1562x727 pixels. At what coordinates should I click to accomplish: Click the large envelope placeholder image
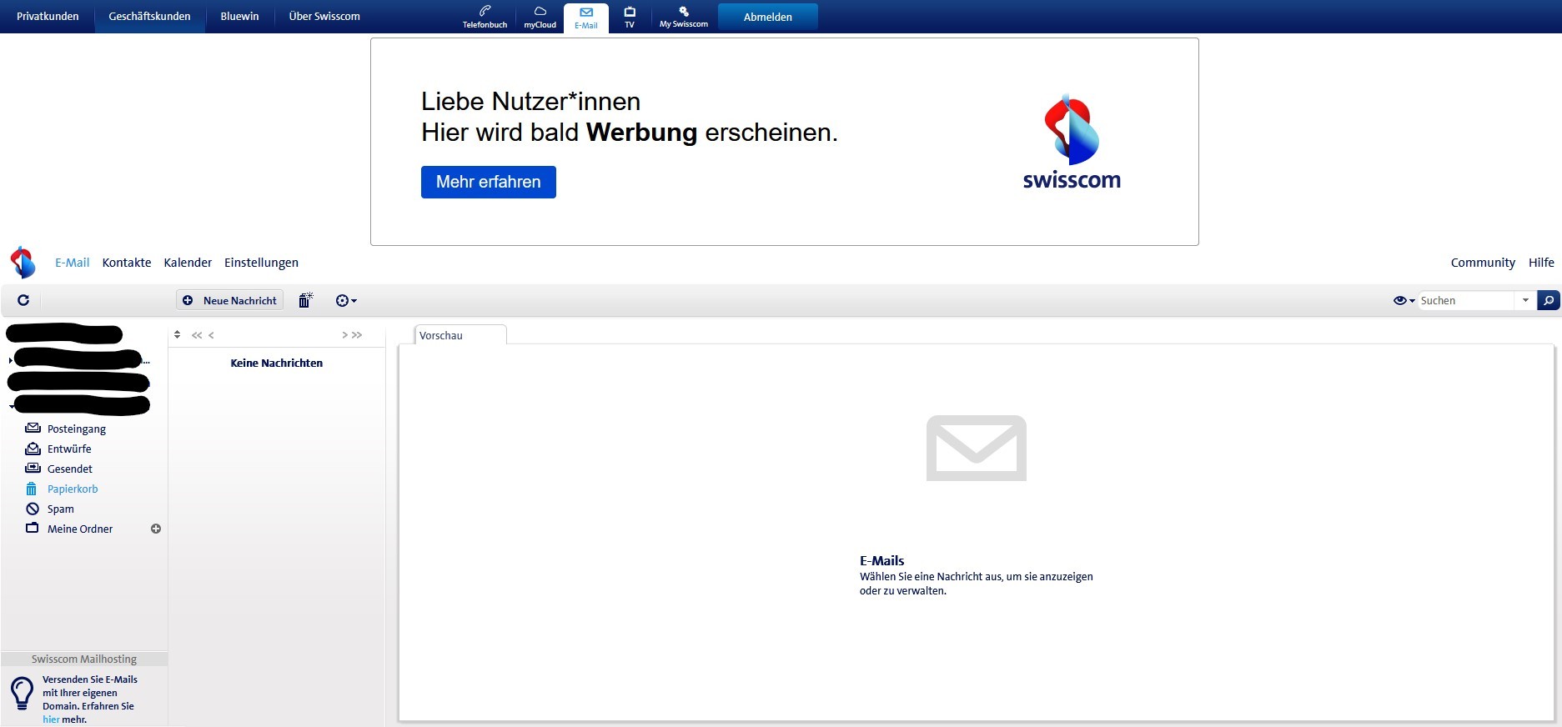coord(976,448)
